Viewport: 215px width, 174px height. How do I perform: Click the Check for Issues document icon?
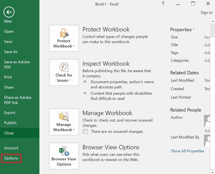pyautogui.click(x=64, y=67)
